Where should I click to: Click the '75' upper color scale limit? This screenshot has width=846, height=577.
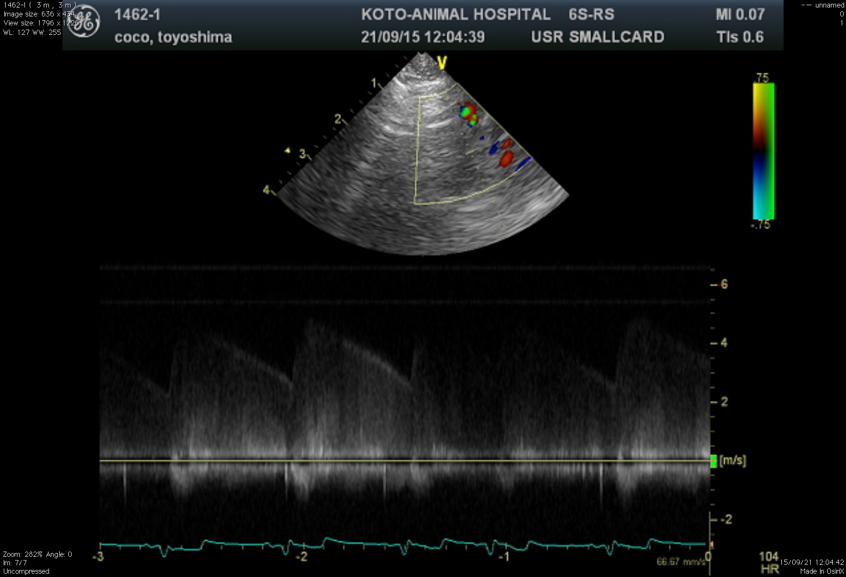763,77
